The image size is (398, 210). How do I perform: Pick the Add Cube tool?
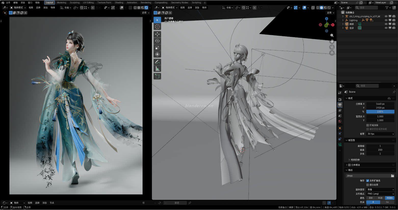pos(157,76)
